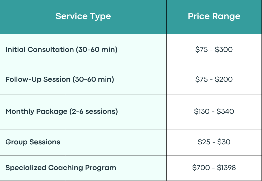Select the Group Sessions cell
The height and width of the screenshot is (181, 262).
point(83,143)
